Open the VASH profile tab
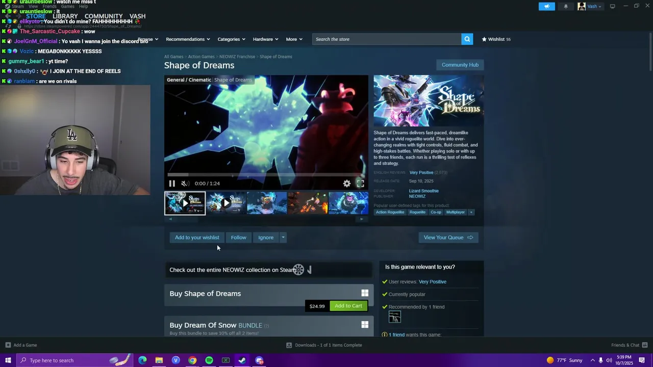This screenshot has height=367, width=653. click(x=137, y=16)
